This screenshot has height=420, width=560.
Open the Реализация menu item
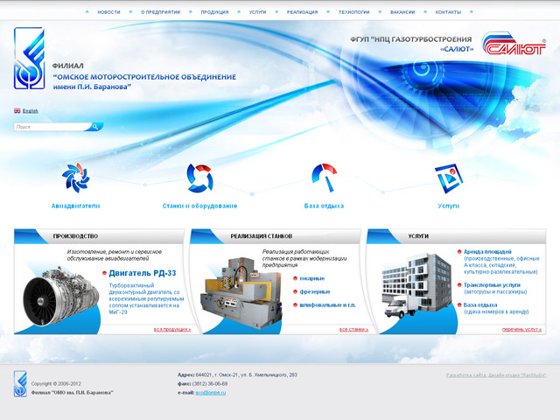coord(302,12)
